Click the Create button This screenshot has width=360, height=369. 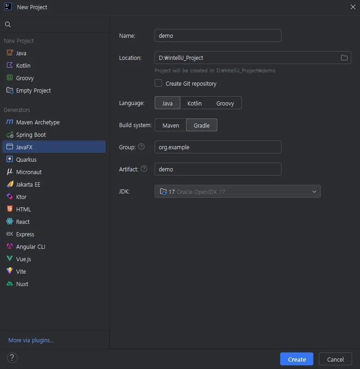[297, 359]
